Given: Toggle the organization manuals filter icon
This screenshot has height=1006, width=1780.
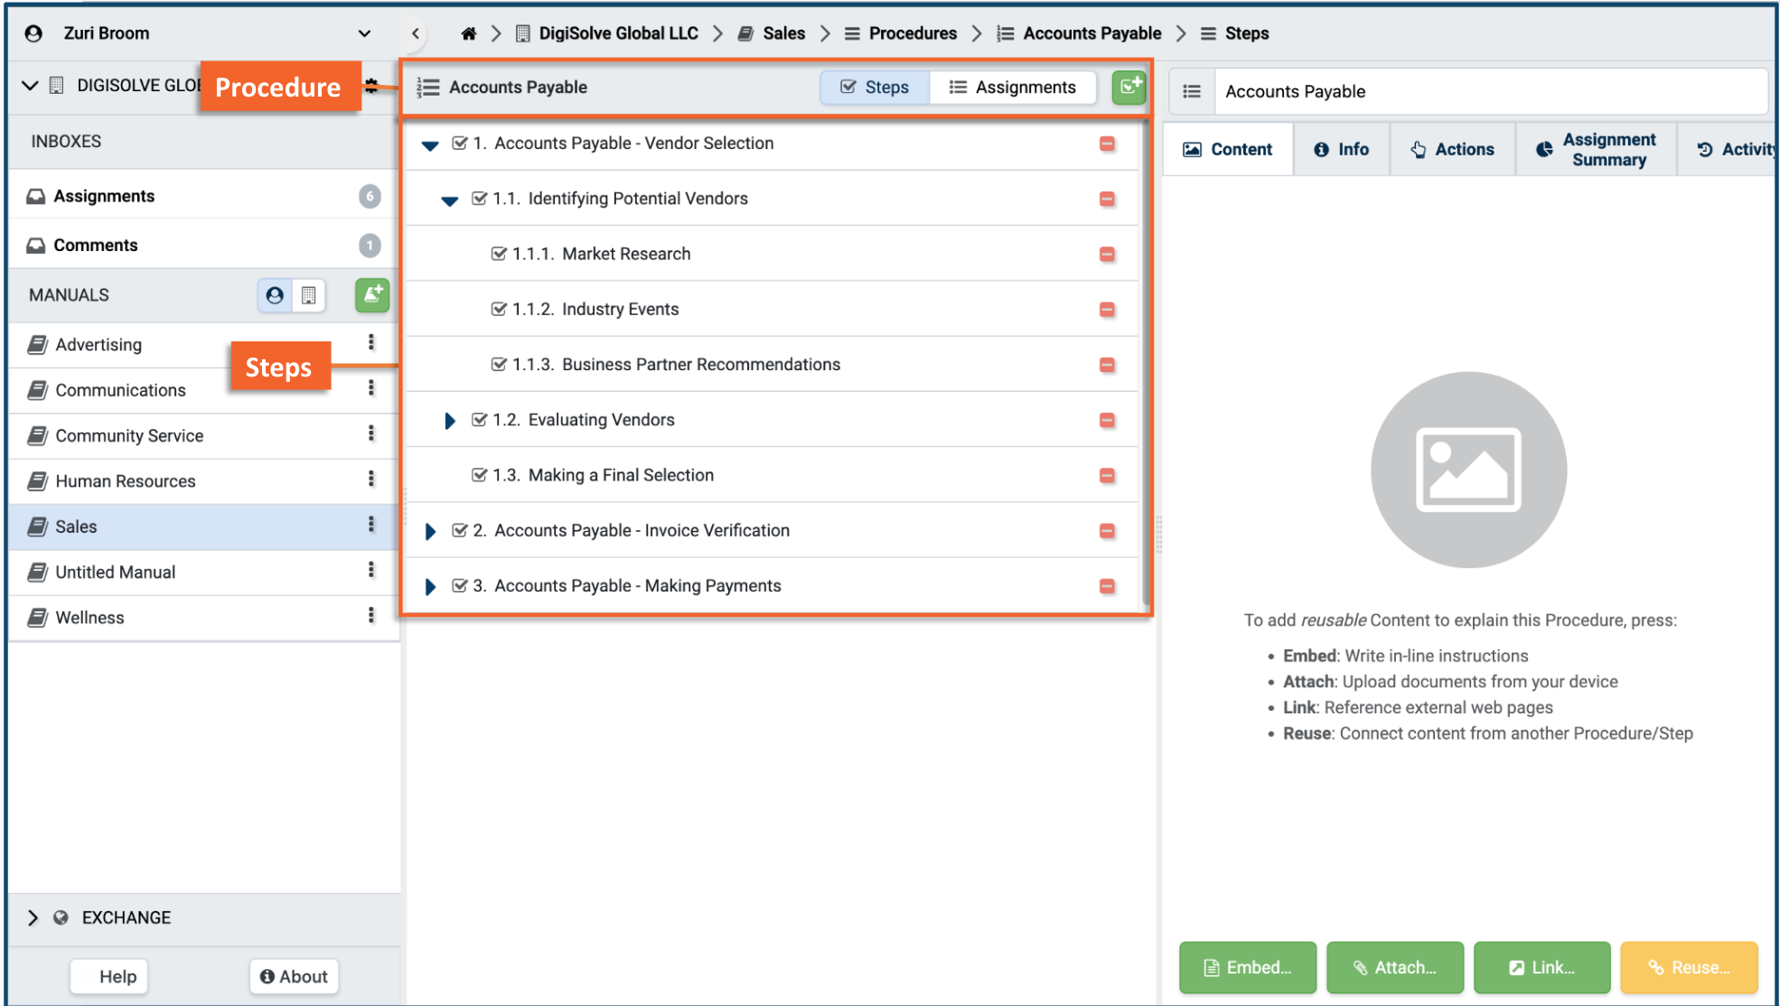Looking at the screenshot, I should point(308,295).
